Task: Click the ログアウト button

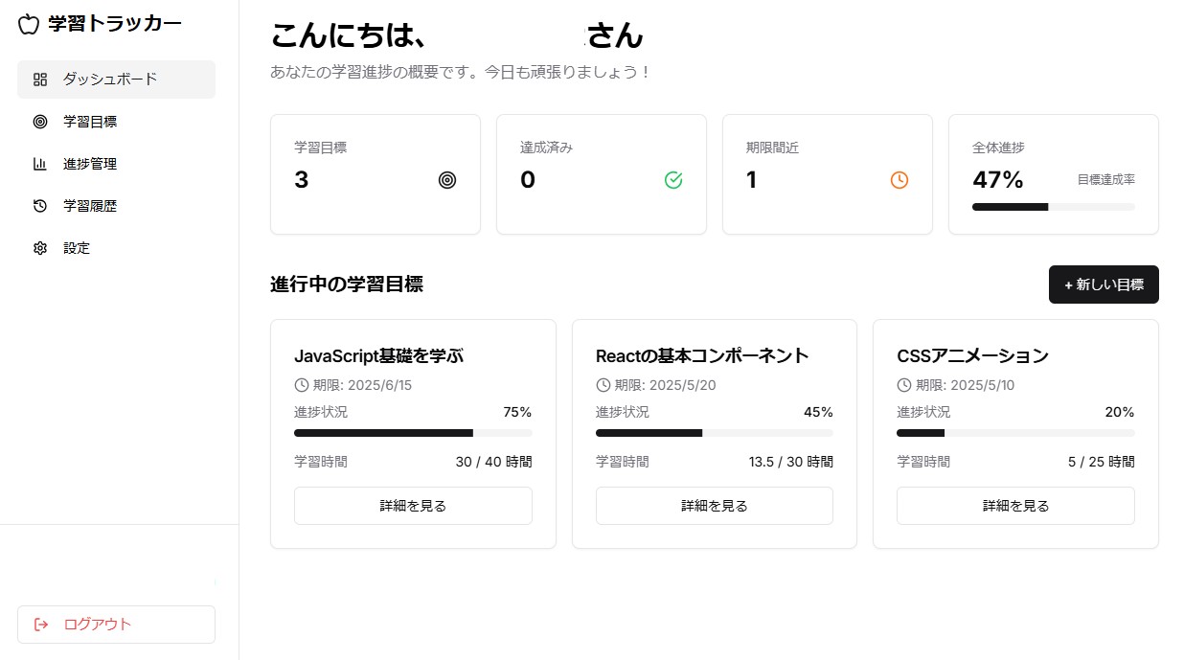Action: [x=116, y=625]
